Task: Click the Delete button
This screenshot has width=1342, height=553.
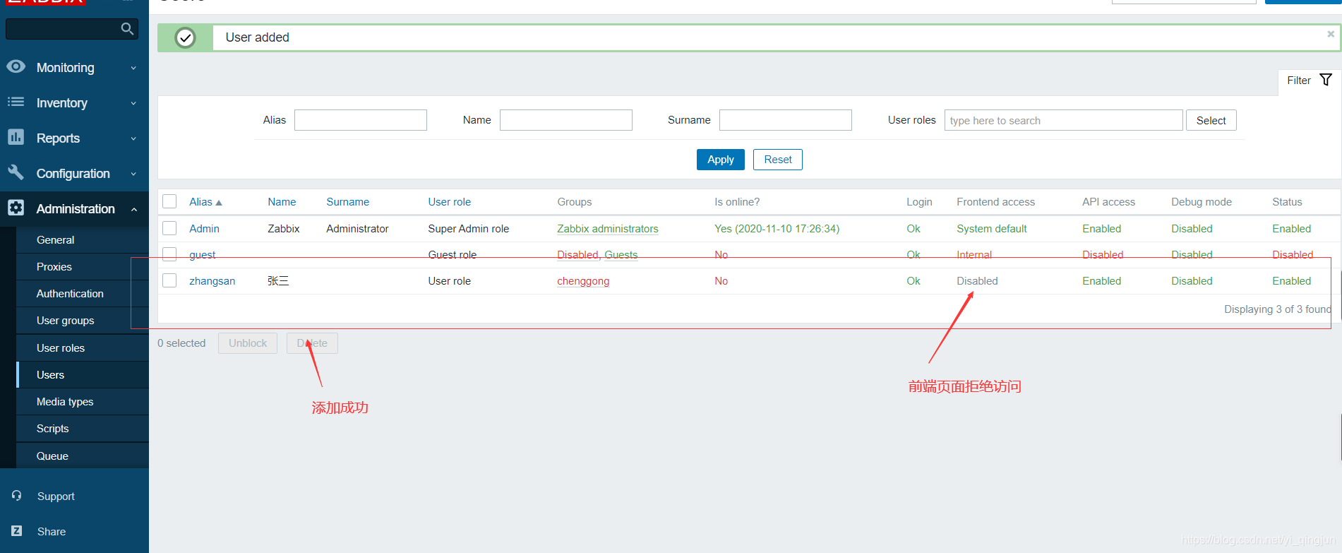Action: 312,343
